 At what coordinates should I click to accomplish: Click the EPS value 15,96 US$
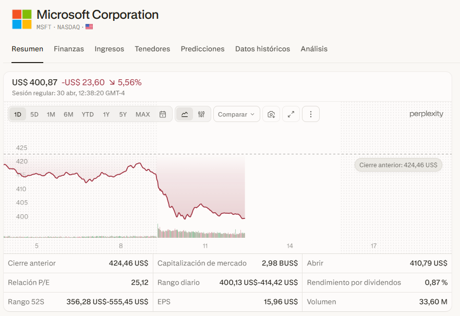(281, 302)
